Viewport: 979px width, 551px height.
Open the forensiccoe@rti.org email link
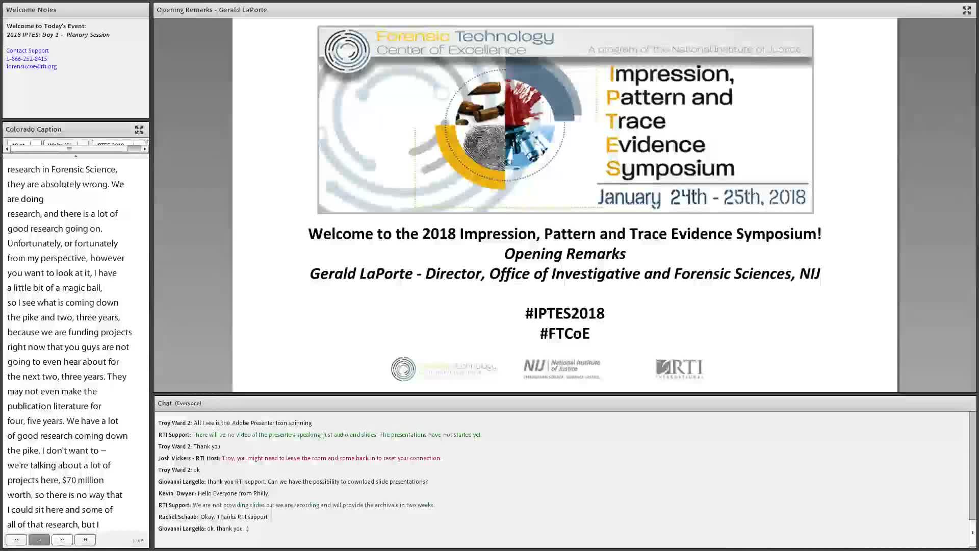[32, 66]
